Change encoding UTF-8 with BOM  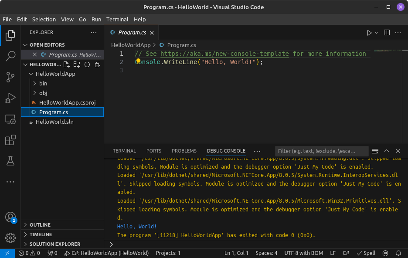(304, 253)
